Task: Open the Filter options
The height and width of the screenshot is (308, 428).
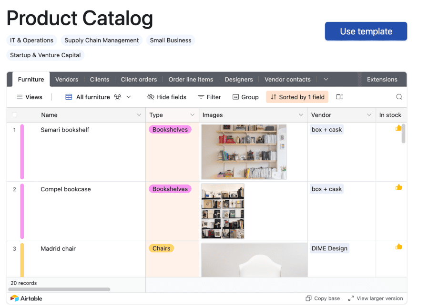Action: click(x=209, y=97)
